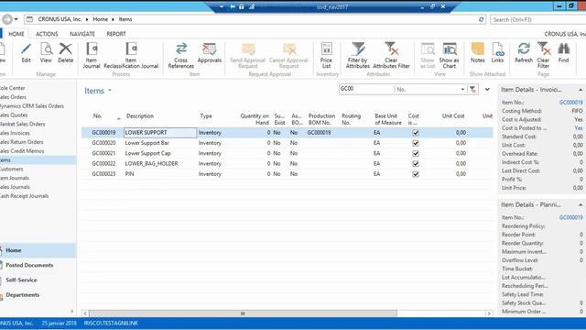This screenshot has width=586, height=330.
Task: Open the navigation history dropdown arrow
Action: pyautogui.click(x=16, y=19)
